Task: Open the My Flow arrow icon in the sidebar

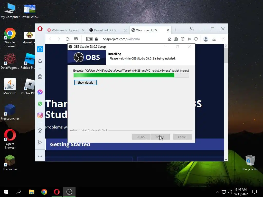Action: [x=40, y=142]
